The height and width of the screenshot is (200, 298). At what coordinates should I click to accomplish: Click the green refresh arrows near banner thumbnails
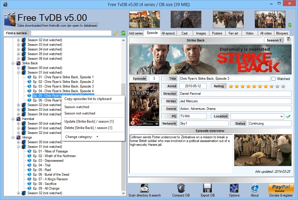pos(290,25)
